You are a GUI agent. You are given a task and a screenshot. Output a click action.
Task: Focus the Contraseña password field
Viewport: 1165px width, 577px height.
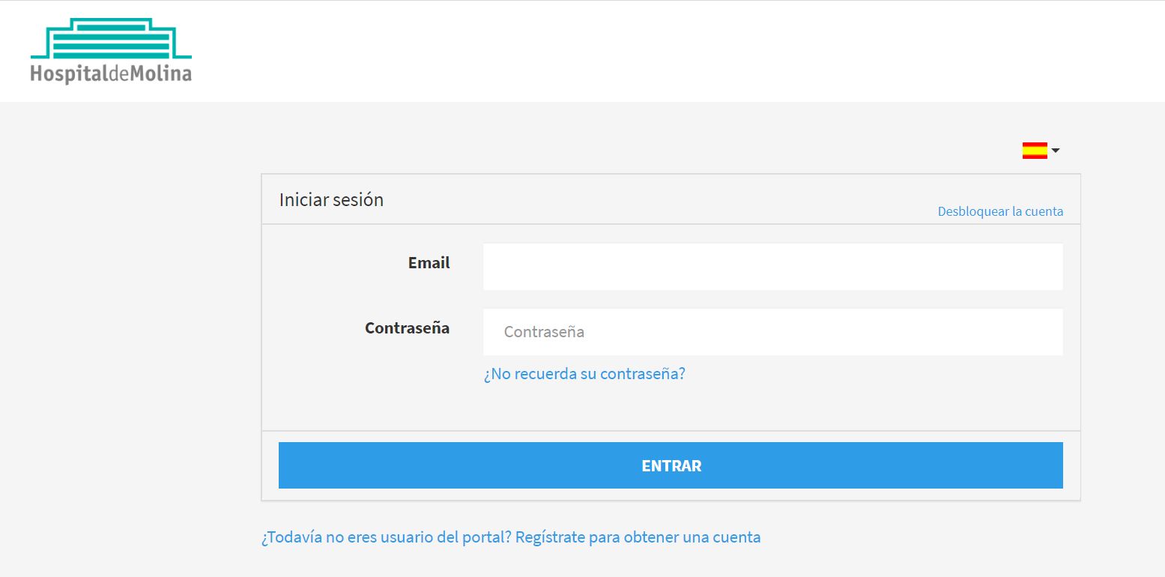coord(772,332)
